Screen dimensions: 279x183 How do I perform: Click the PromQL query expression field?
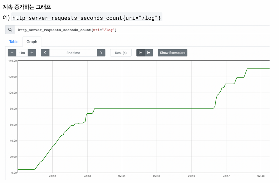click(x=142, y=30)
